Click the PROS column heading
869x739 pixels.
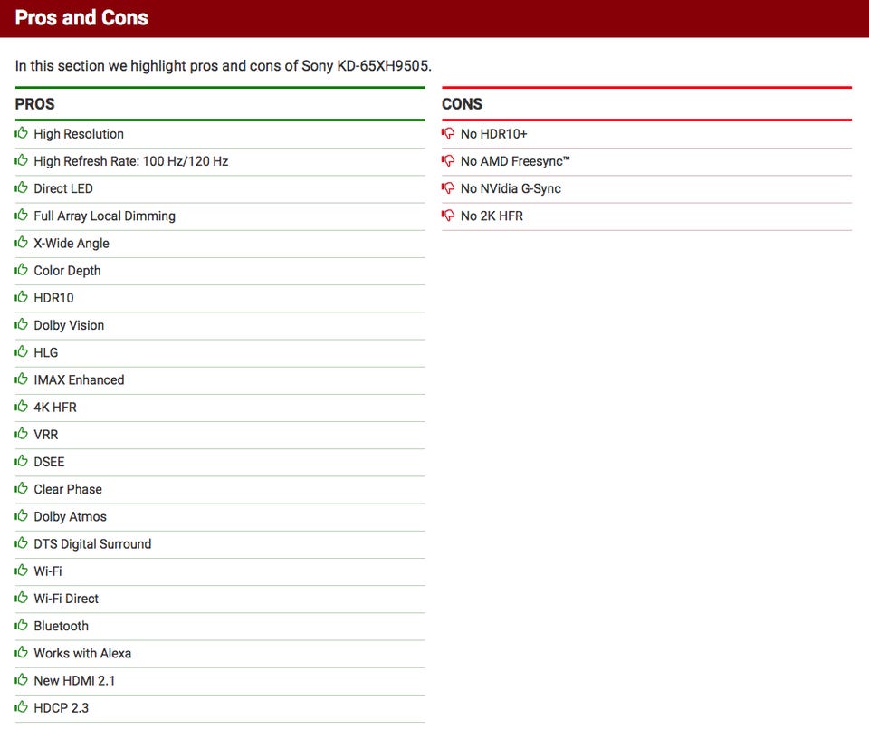pyautogui.click(x=35, y=103)
